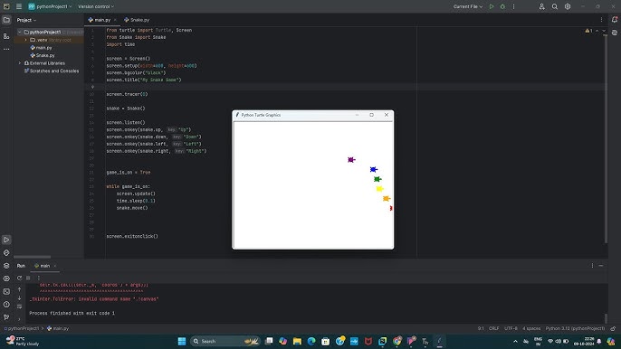Click the taskbar Search box
This screenshot has height=349, width=621.
[225, 341]
